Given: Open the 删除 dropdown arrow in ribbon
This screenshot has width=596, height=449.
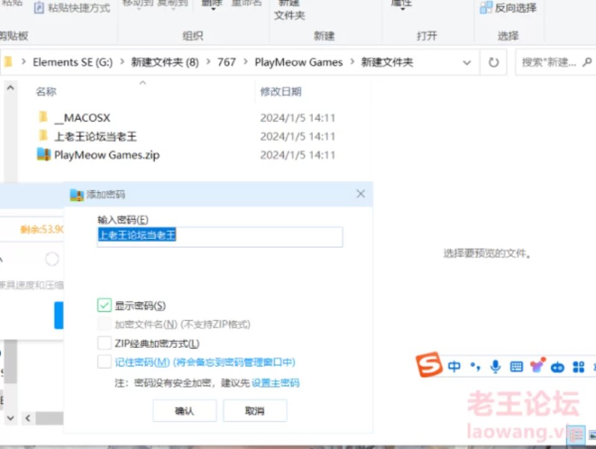Looking at the screenshot, I should coord(213,9).
